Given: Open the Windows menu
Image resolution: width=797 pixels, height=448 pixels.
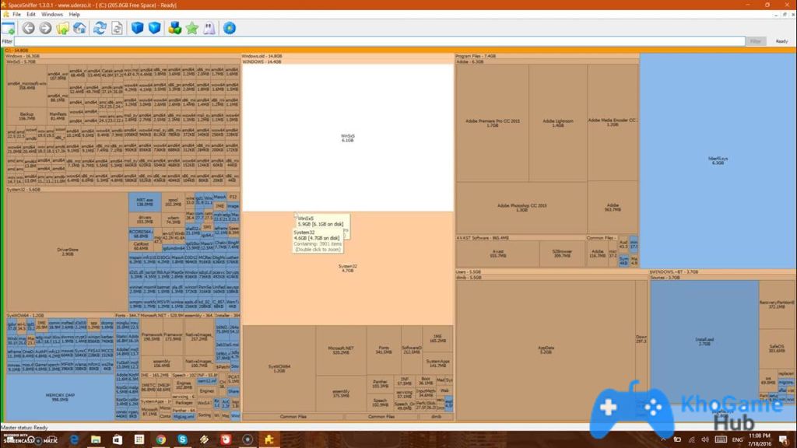Looking at the screenshot, I should pos(52,14).
